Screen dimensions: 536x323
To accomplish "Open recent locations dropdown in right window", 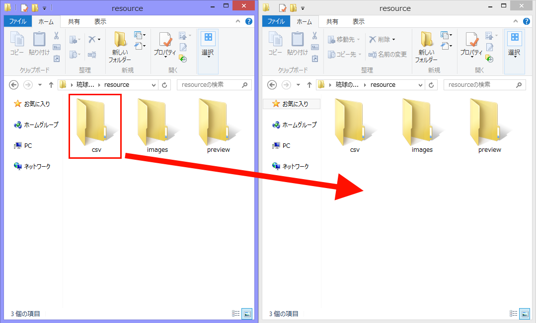I will click(299, 85).
